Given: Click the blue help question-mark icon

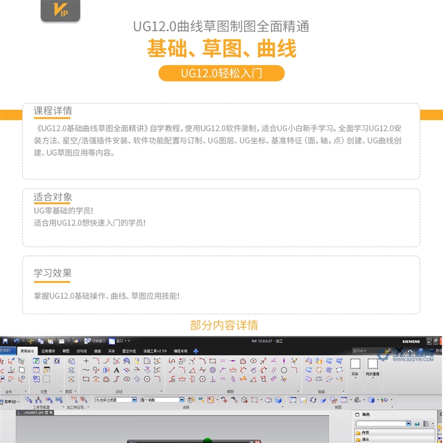Looking at the screenshot, I should 421,351.
